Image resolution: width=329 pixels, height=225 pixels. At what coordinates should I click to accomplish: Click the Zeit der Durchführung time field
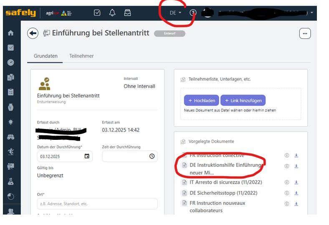[130, 156]
